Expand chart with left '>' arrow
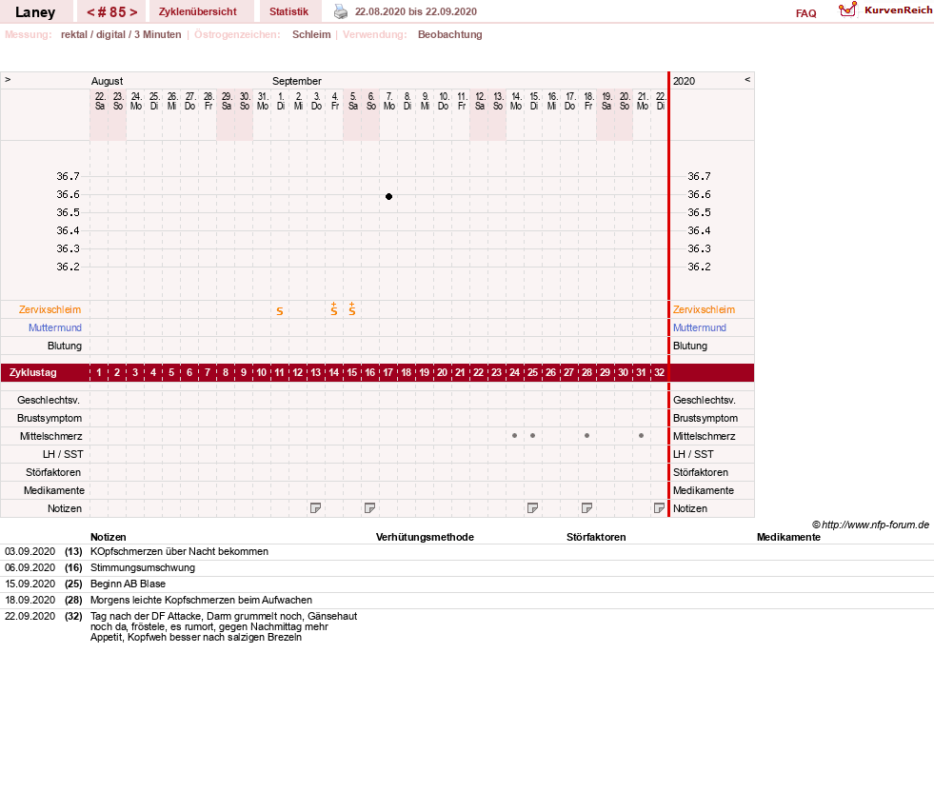Viewport: 934px width, 792px height. 8,79
